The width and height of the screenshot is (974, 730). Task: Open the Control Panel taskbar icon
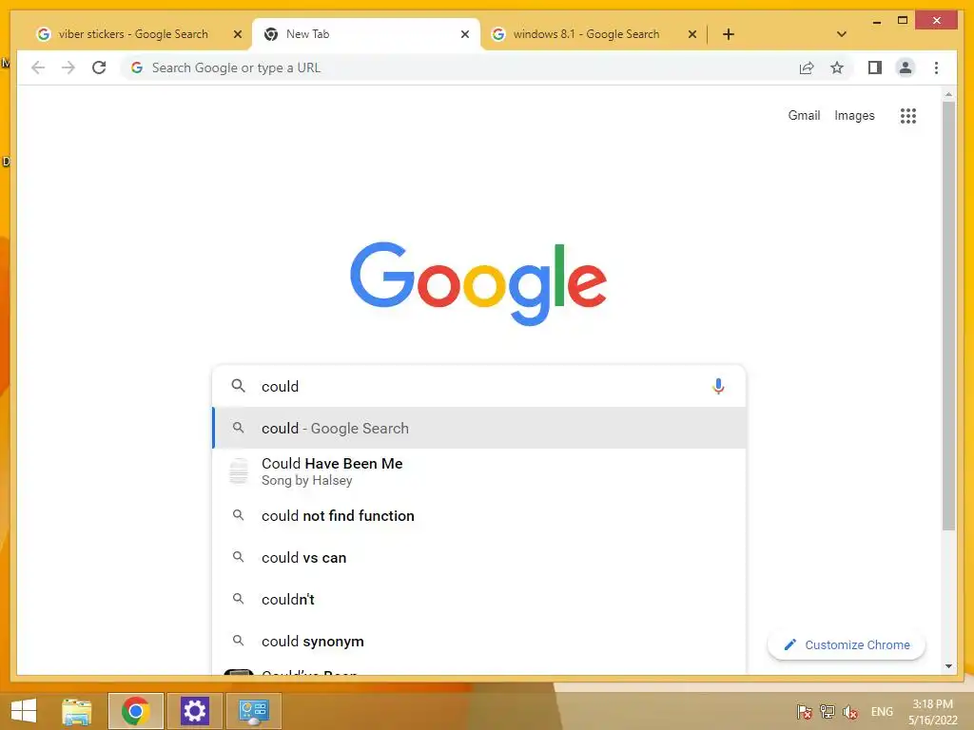[253, 711]
